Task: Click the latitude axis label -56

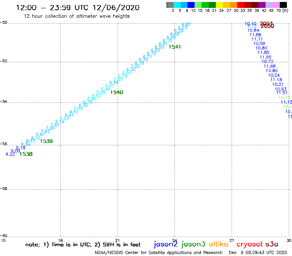Action: 4,144
